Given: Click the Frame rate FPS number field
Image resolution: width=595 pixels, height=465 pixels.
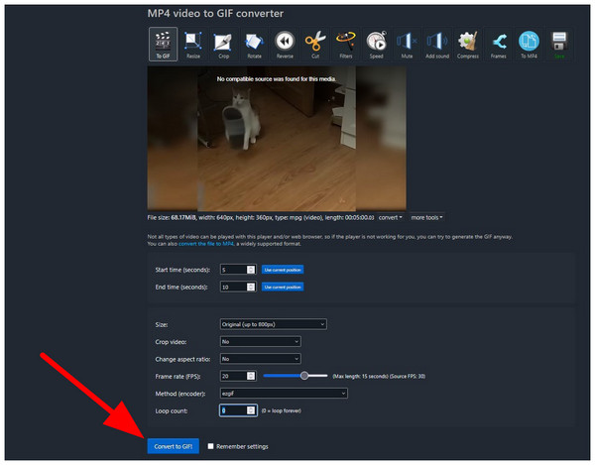Looking at the screenshot, I should [x=238, y=376].
